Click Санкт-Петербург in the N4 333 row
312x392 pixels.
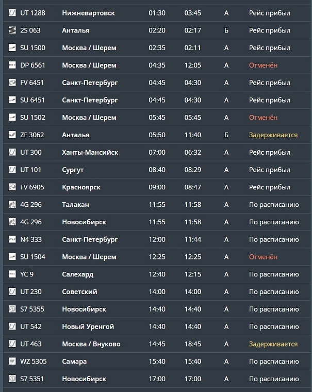click(x=90, y=240)
